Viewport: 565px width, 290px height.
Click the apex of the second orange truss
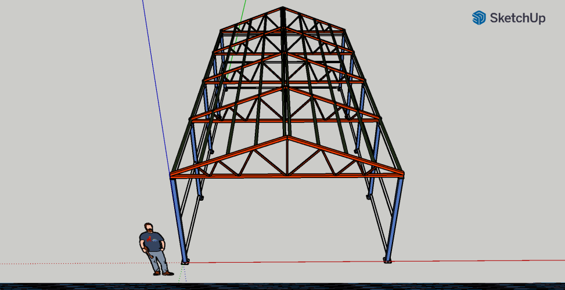click(286, 88)
